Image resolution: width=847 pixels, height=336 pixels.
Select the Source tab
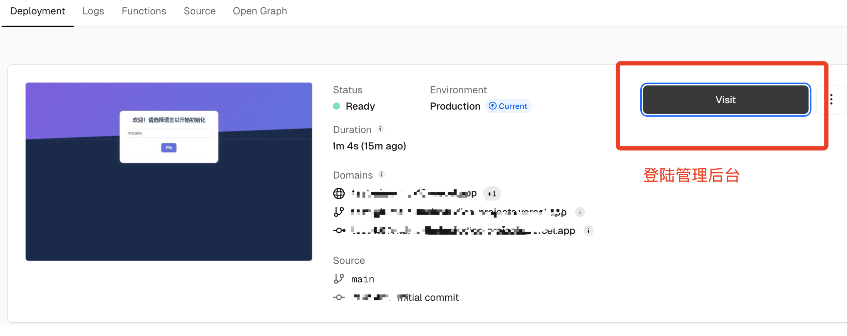(199, 11)
